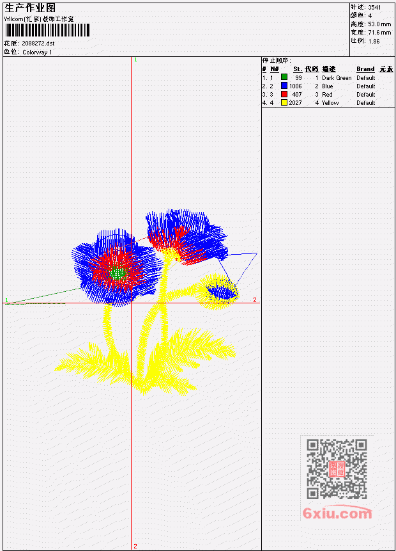Select the Red thread color swatch
The image size is (396, 551).
click(x=284, y=94)
